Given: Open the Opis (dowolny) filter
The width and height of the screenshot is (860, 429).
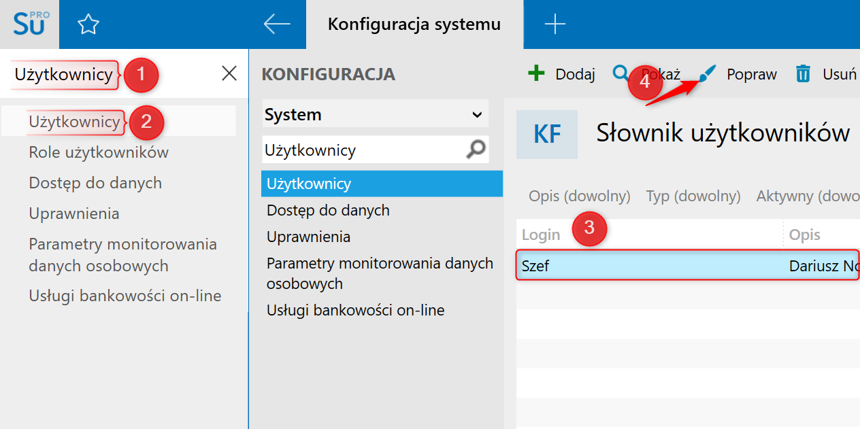Looking at the screenshot, I should tap(580, 196).
